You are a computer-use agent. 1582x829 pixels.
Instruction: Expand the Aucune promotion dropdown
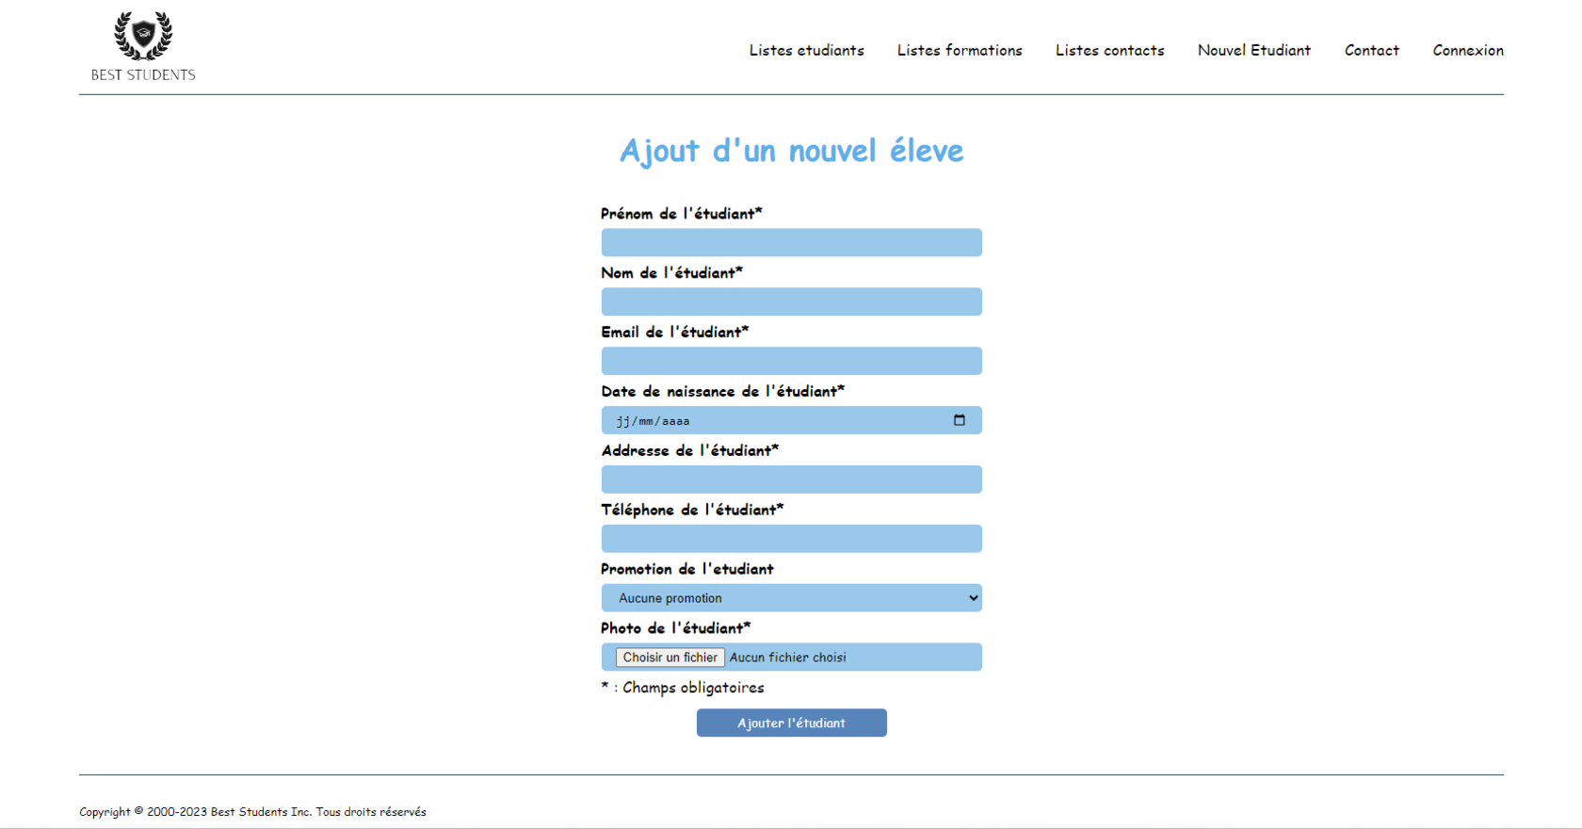click(791, 598)
